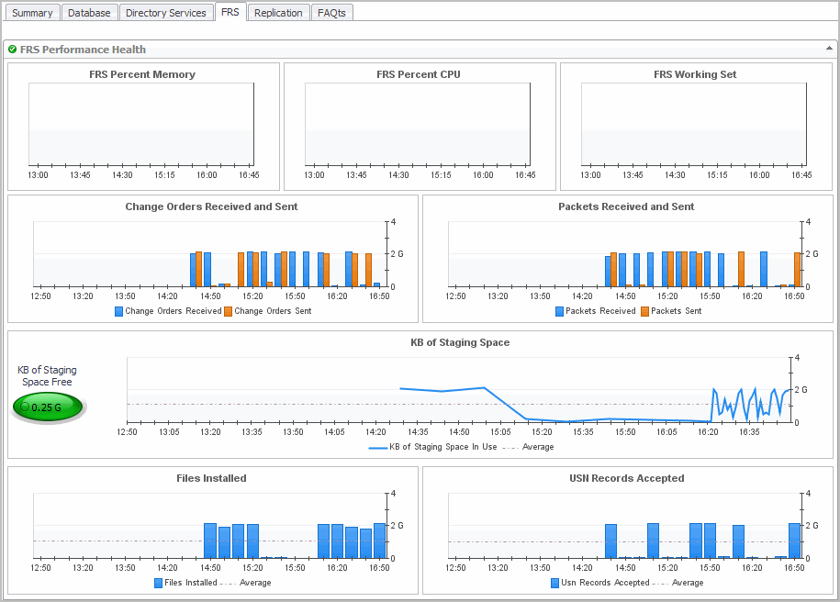Screen dimensions: 840x602
Task: Click the orange Packets Sent legend icon
Action: tap(644, 311)
